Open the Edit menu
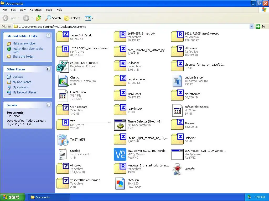Image resolution: width=269 pixels, height=201 pixels. pos(13,10)
